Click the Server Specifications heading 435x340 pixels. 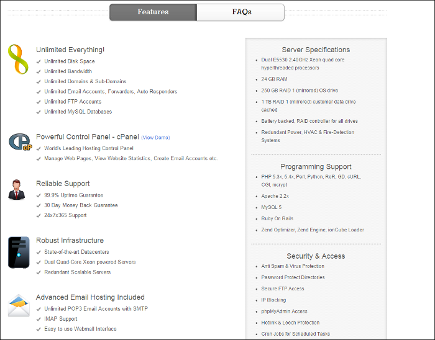click(x=316, y=50)
